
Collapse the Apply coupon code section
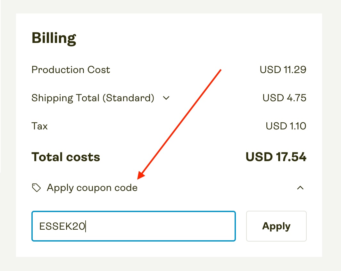300,188
